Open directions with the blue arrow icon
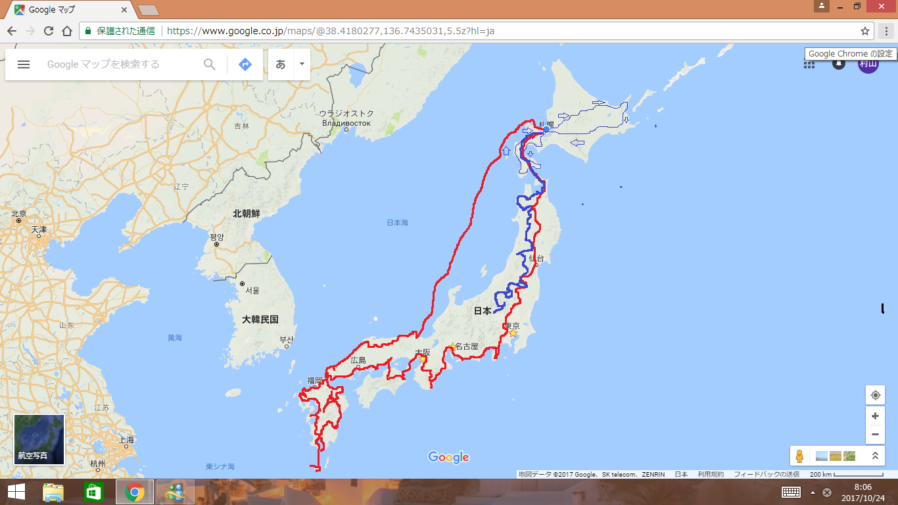 tap(245, 64)
